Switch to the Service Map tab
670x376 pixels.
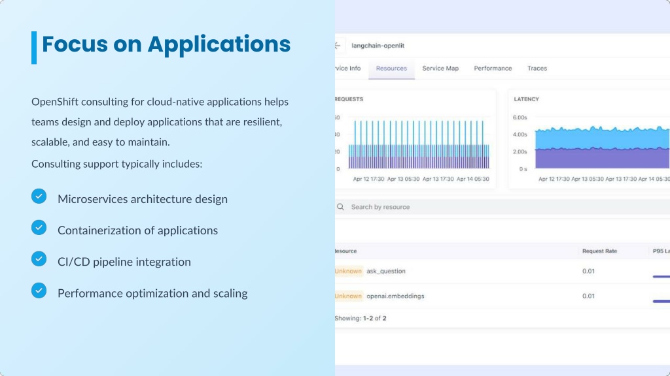[440, 69]
